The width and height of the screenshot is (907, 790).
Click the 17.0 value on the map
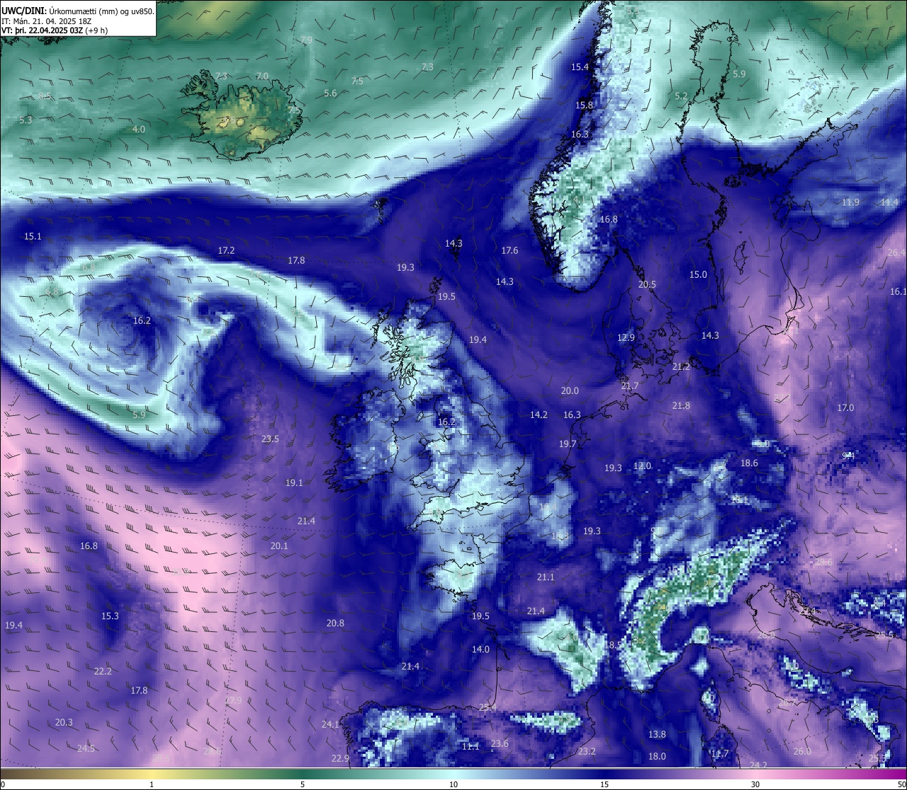click(845, 408)
